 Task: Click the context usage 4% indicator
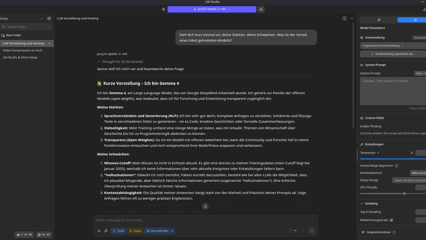[x=293, y=231]
